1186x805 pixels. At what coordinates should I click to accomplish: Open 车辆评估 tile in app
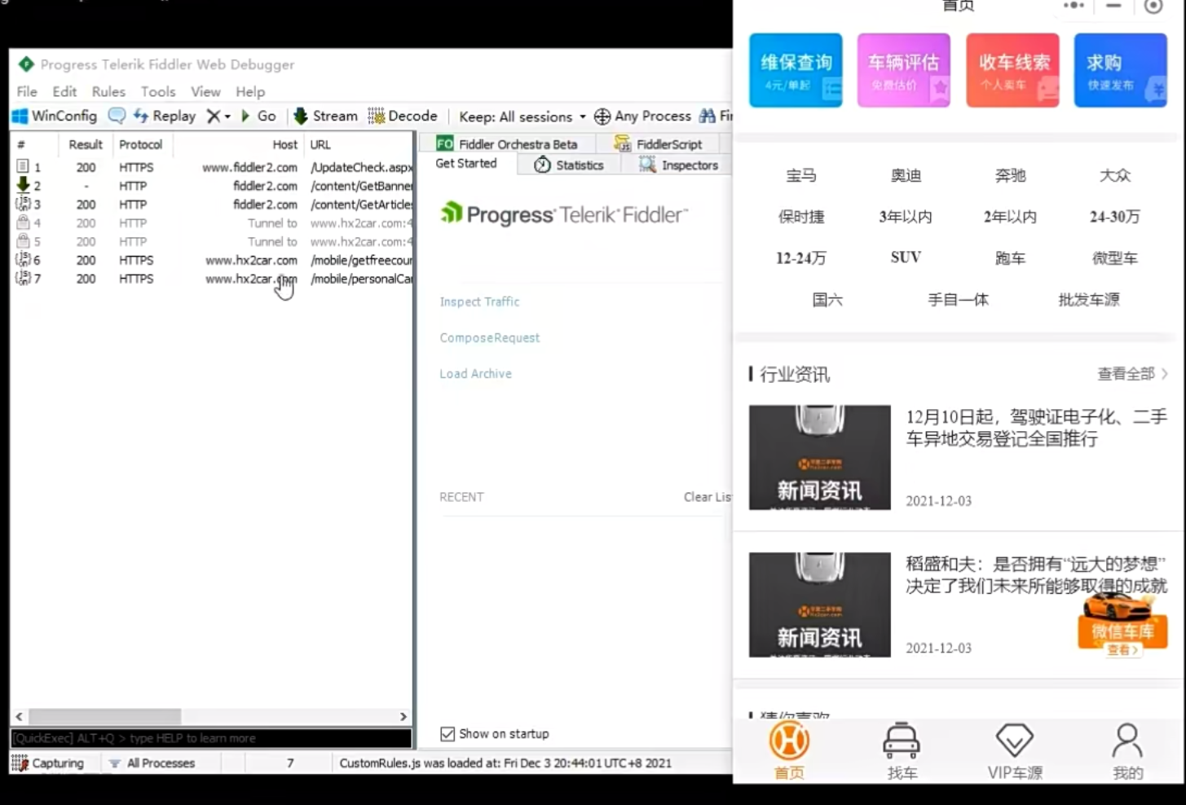pyautogui.click(x=904, y=70)
